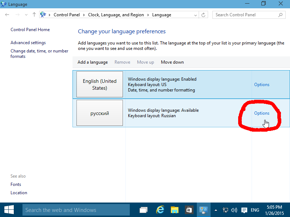The image size is (290, 217).
Task: Open the Store from the taskbar
Action: click(x=189, y=210)
